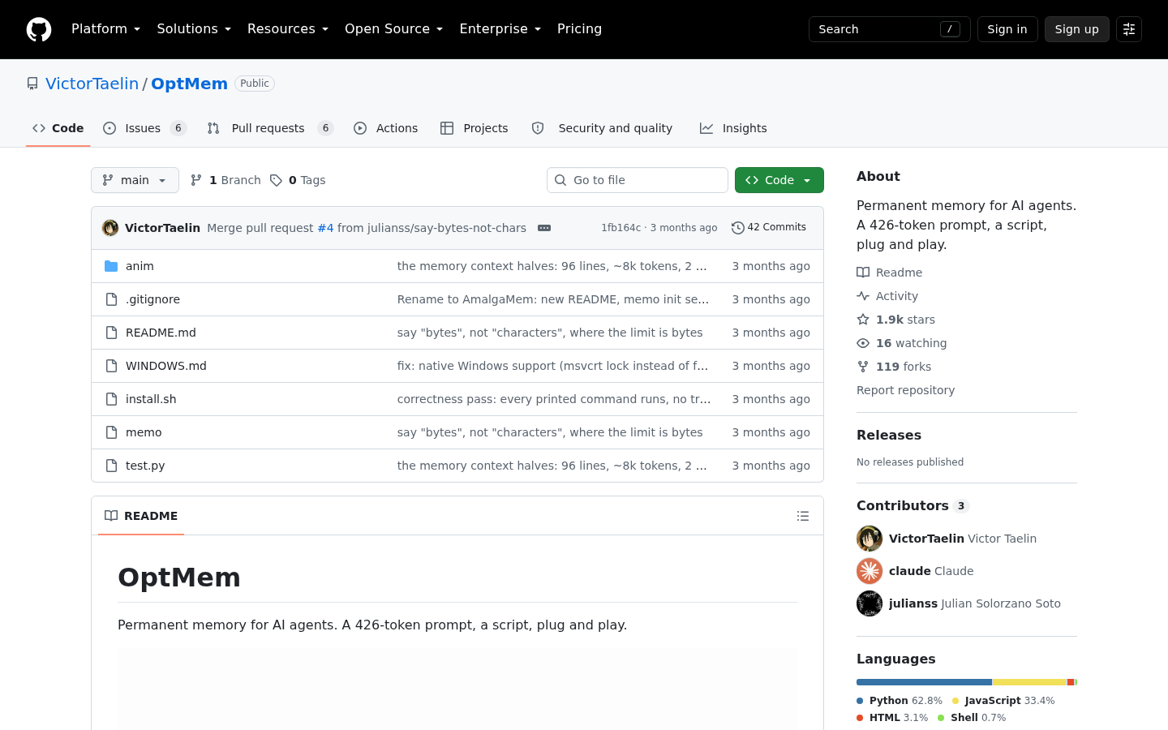Expand the Platform menu
Viewport: 1168px width, 730px height.
pos(106,29)
